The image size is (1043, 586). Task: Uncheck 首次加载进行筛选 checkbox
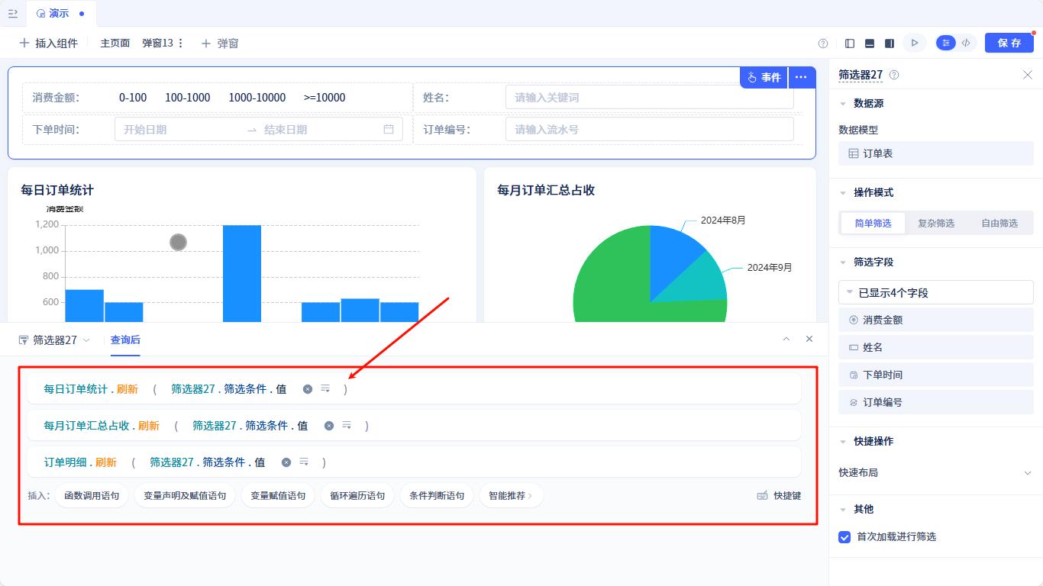[x=844, y=537]
